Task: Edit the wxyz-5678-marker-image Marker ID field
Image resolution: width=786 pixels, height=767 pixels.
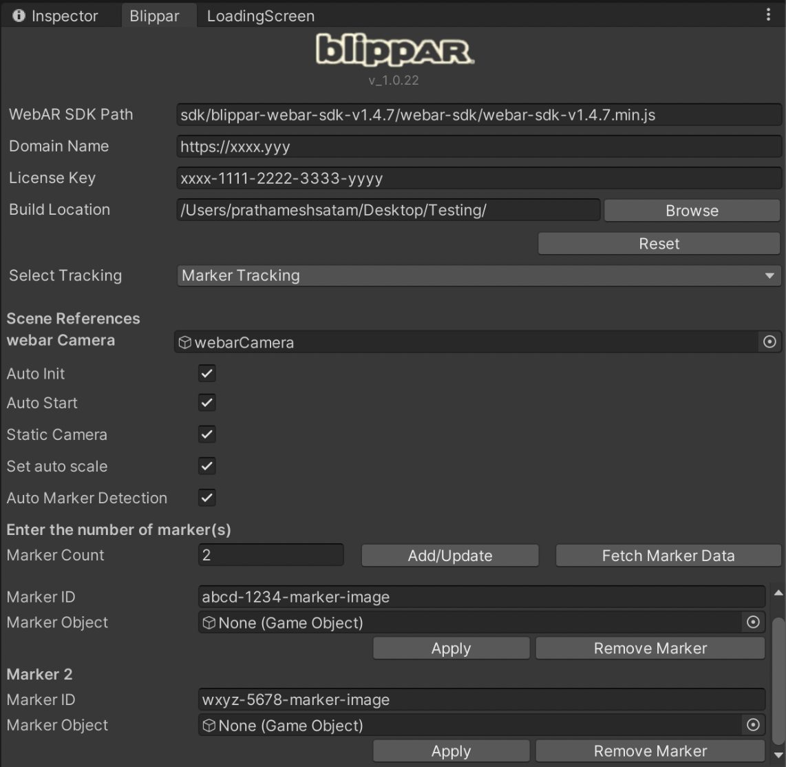Action: [x=481, y=700]
